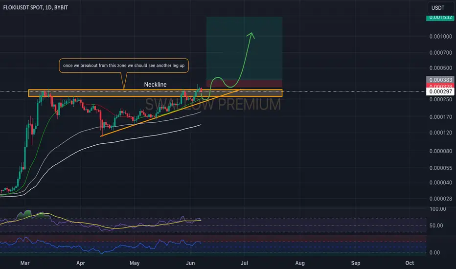Click the 0.00 indicator scale label
456x269 pixels.
(x=435, y=253)
